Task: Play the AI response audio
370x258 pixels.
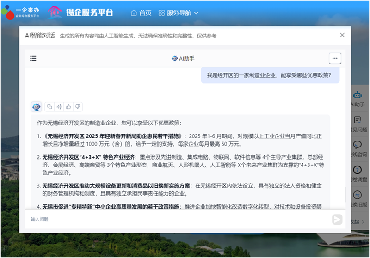Action: (x=59, y=107)
